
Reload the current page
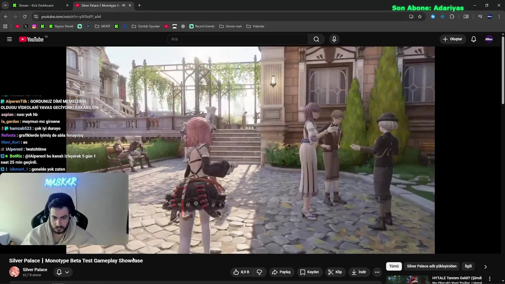24,17
